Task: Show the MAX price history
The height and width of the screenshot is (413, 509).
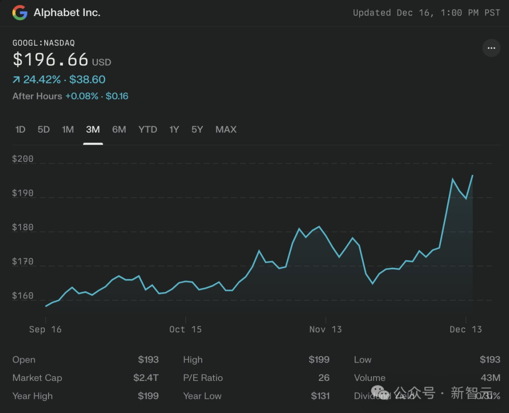Action: click(226, 130)
